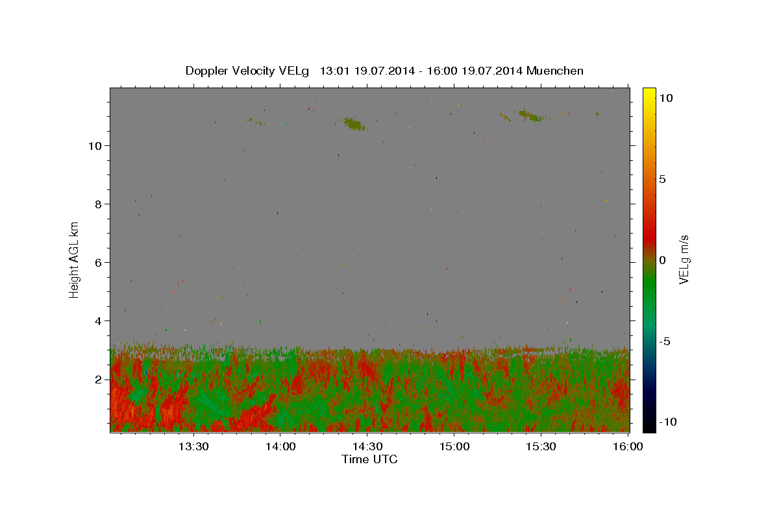Select the "Height AGL km" axis label
Viewport: 779px width, 519px height.
[x=74, y=259]
